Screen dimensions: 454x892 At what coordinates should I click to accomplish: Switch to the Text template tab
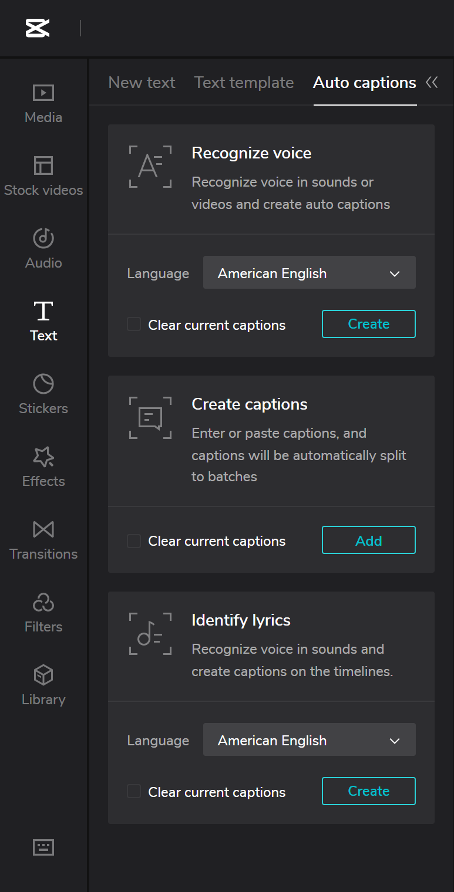pos(244,83)
